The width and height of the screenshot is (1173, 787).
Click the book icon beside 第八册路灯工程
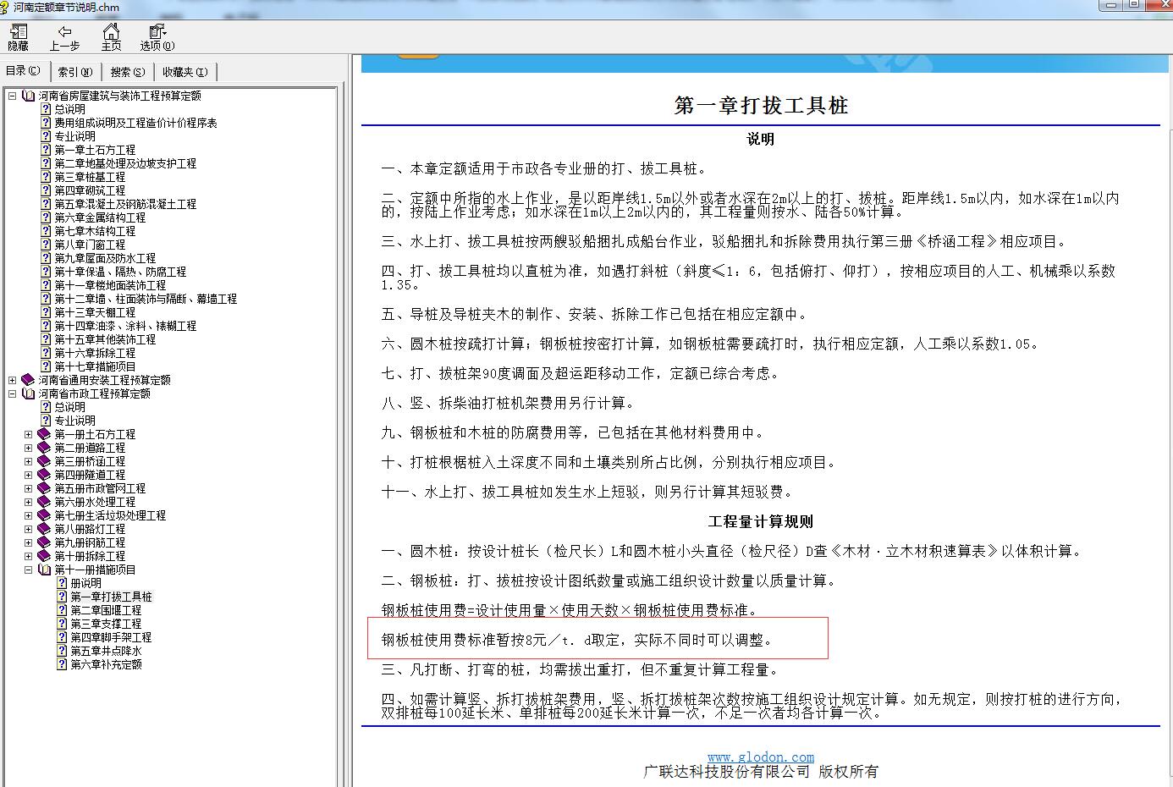pyautogui.click(x=44, y=529)
